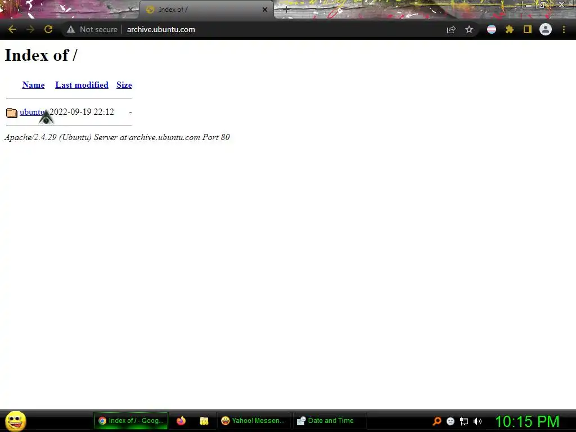The image size is (576, 432).
Task: Reload the archive.ubuntu.com page
Action: pyautogui.click(x=48, y=29)
